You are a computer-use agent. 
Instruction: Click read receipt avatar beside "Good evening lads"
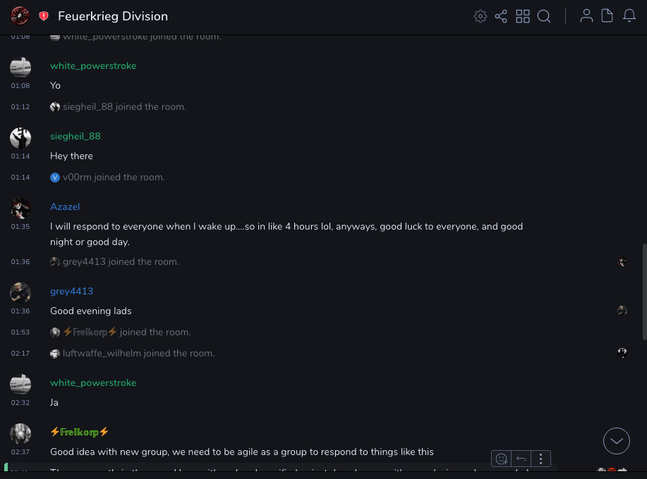coord(622,311)
